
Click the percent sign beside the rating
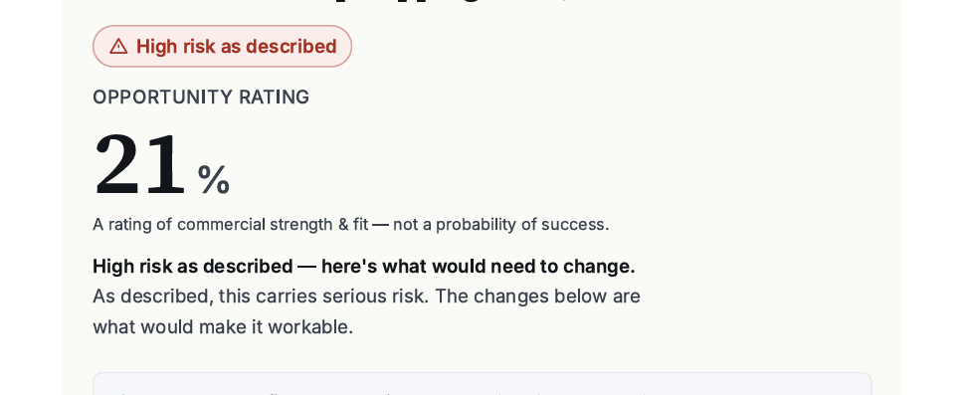click(214, 180)
